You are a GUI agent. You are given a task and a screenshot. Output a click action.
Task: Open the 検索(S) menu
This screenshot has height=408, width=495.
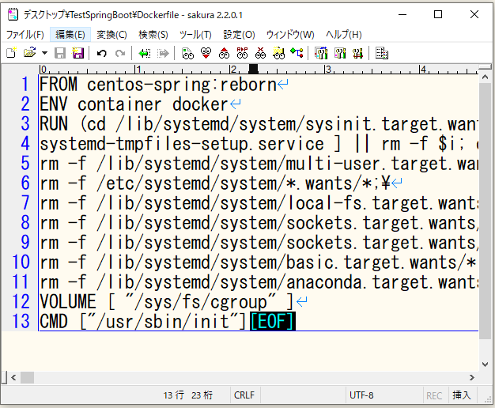(153, 35)
